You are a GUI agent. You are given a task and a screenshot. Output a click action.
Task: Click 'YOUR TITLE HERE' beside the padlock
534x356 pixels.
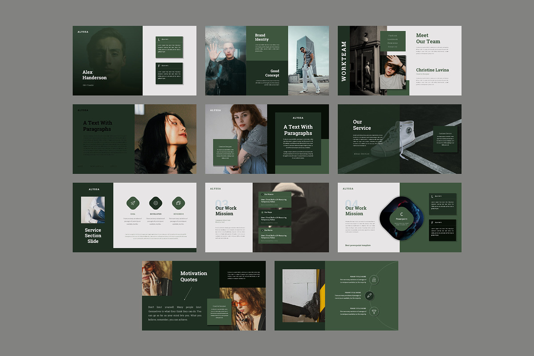[359, 276]
